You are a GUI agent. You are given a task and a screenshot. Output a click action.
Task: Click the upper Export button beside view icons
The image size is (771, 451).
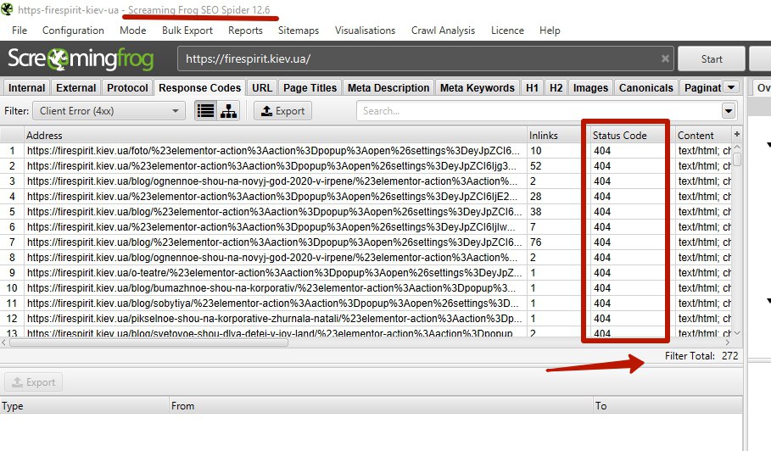pyautogui.click(x=282, y=111)
